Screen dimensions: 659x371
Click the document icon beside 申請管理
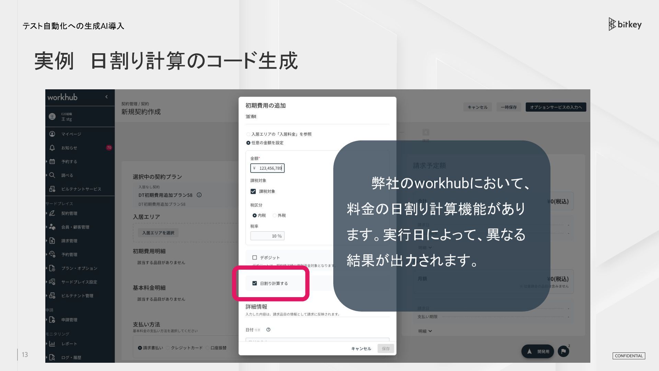(52, 320)
